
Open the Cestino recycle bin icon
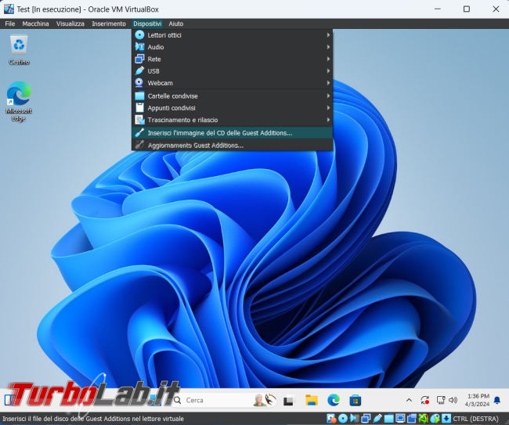click(19, 50)
